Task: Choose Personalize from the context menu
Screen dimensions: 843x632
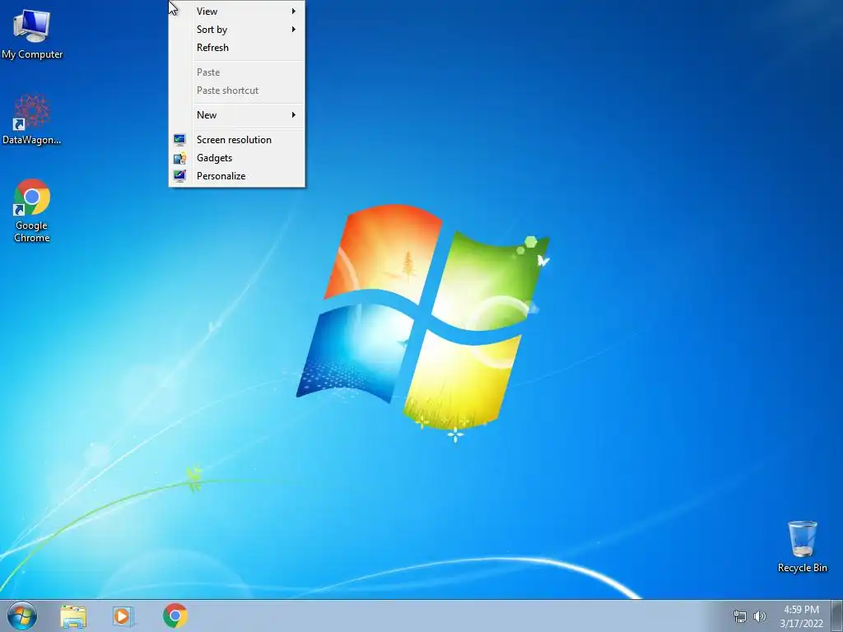Action: point(237,176)
